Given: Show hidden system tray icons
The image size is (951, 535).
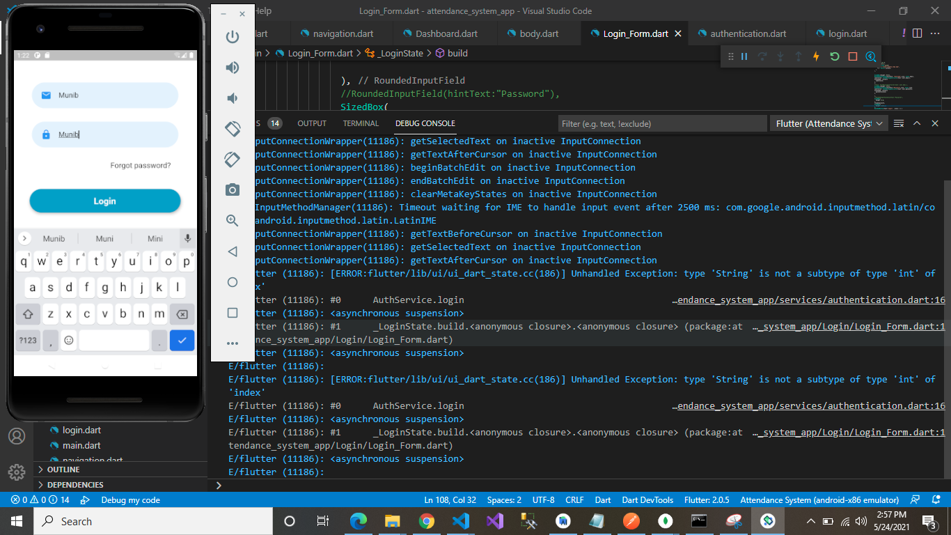Looking at the screenshot, I should [810, 521].
